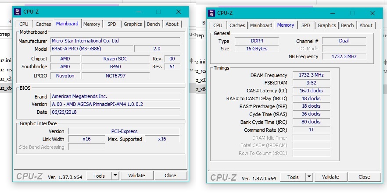The width and height of the screenshot is (387, 193).
Task: Click Cycle Time tRAS value 36 clocks
Action: tap(311, 114)
